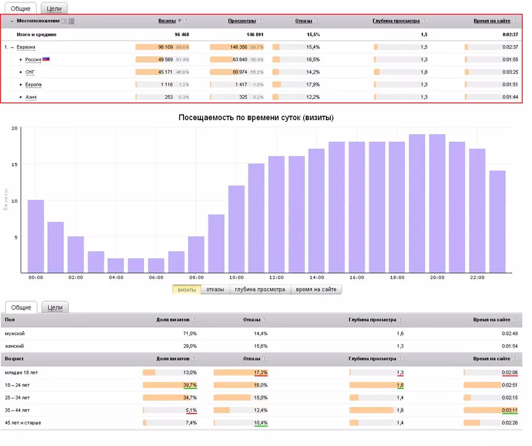Expand the Россия row
The height and width of the screenshot is (446, 532).
tap(21, 60)
